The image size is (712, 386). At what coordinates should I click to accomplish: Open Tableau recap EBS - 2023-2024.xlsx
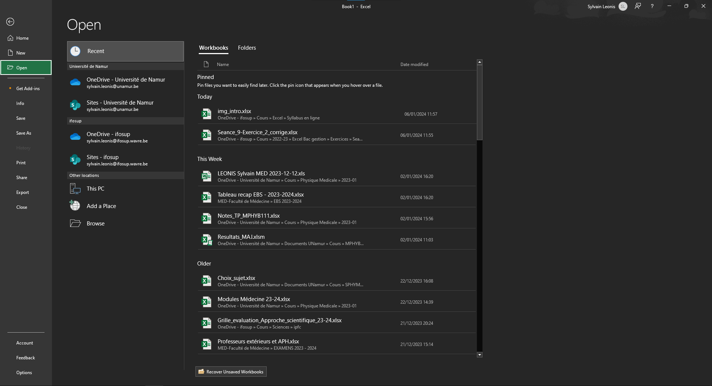336,198
